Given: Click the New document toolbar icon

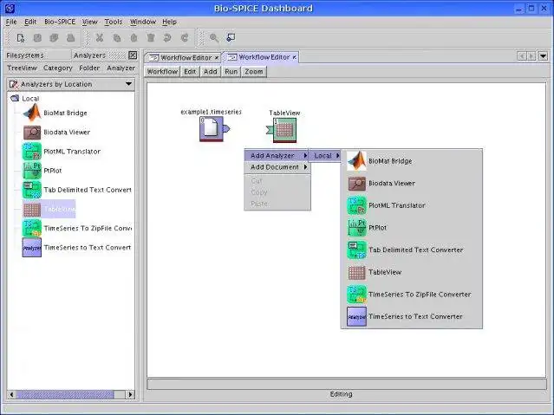Looking at the screenshot, I should (21, 38).
